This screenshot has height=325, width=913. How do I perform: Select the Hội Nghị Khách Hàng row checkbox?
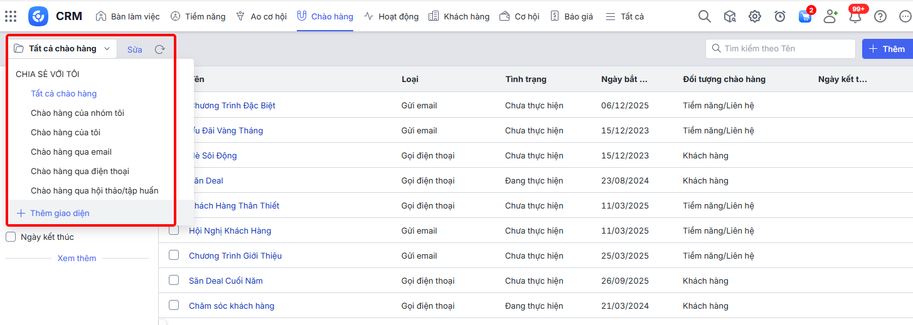[x=174, y=230]
